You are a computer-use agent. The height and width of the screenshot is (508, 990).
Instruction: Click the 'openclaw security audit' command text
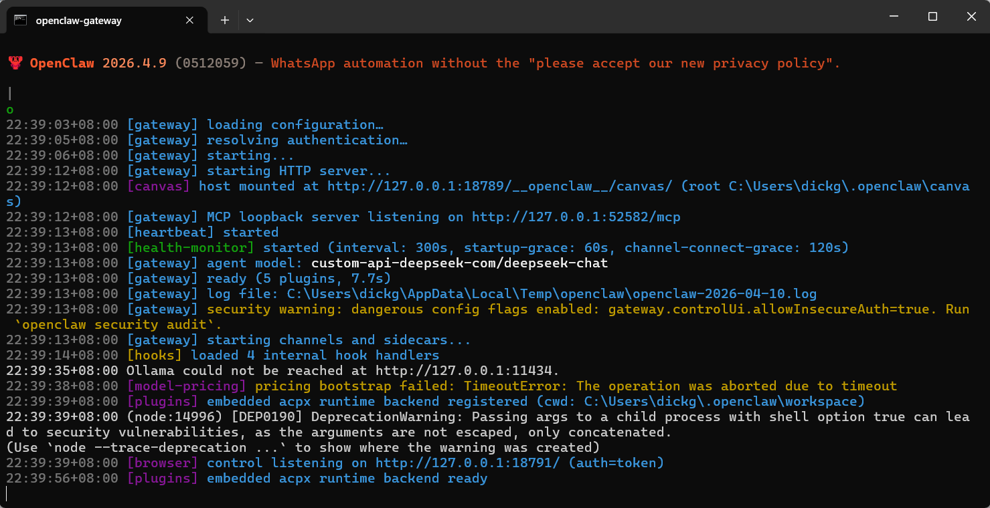pyautogui.click(x=118, y=325)
